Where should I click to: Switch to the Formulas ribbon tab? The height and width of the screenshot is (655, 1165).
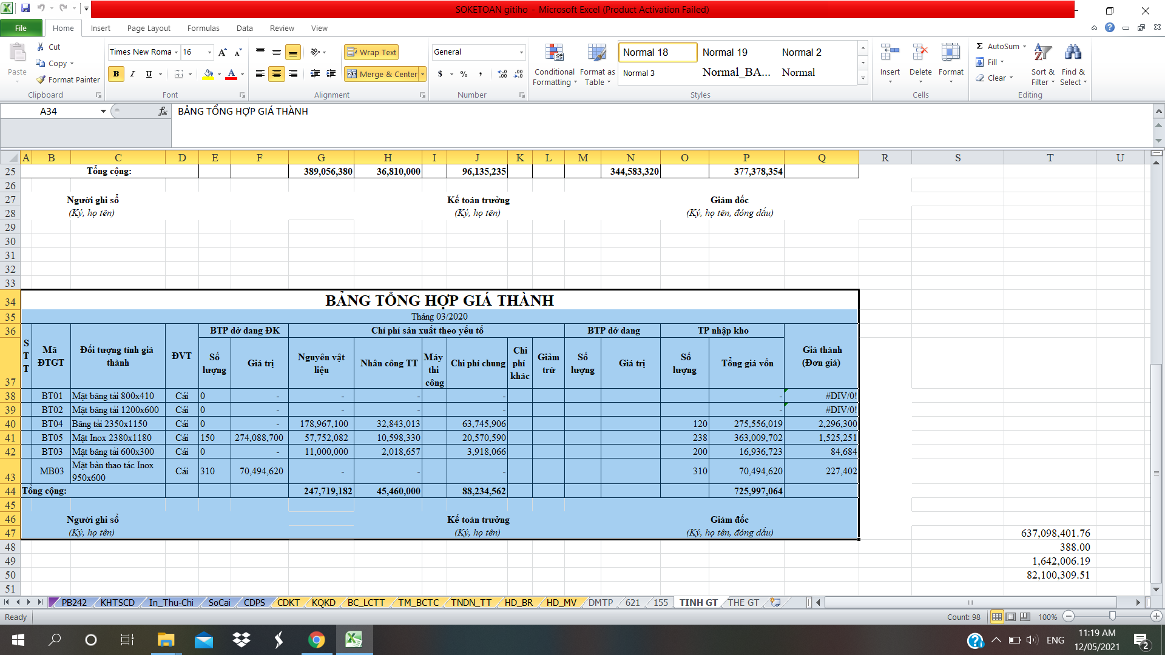tap(203, 28)
